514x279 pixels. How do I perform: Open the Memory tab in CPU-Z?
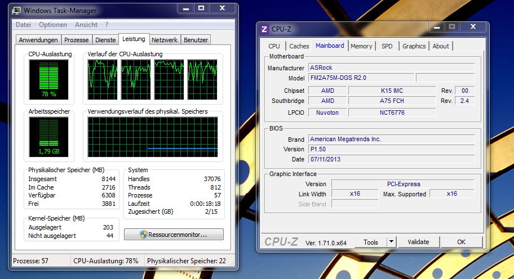click(361, 46)
